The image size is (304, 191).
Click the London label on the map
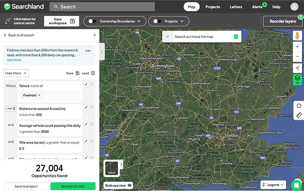[x=231, y=135]
